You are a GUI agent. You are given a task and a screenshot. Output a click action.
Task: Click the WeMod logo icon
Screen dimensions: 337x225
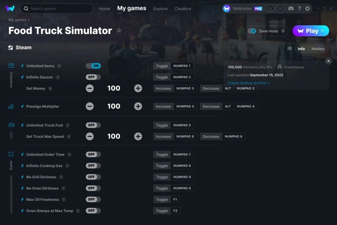(x=10, y=8)
